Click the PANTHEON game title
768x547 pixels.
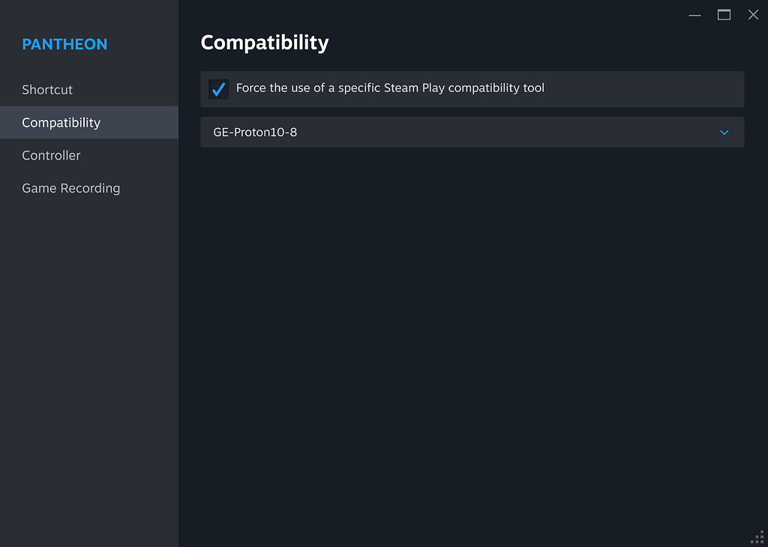tap(64, 44)
